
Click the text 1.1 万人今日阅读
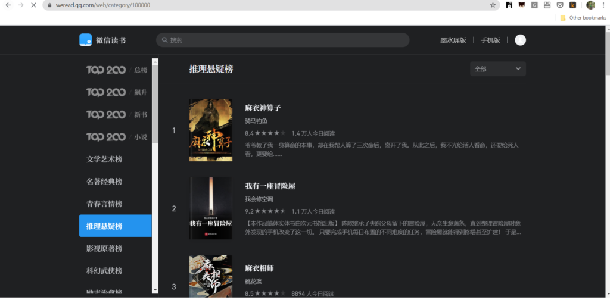tap(313, 212)
